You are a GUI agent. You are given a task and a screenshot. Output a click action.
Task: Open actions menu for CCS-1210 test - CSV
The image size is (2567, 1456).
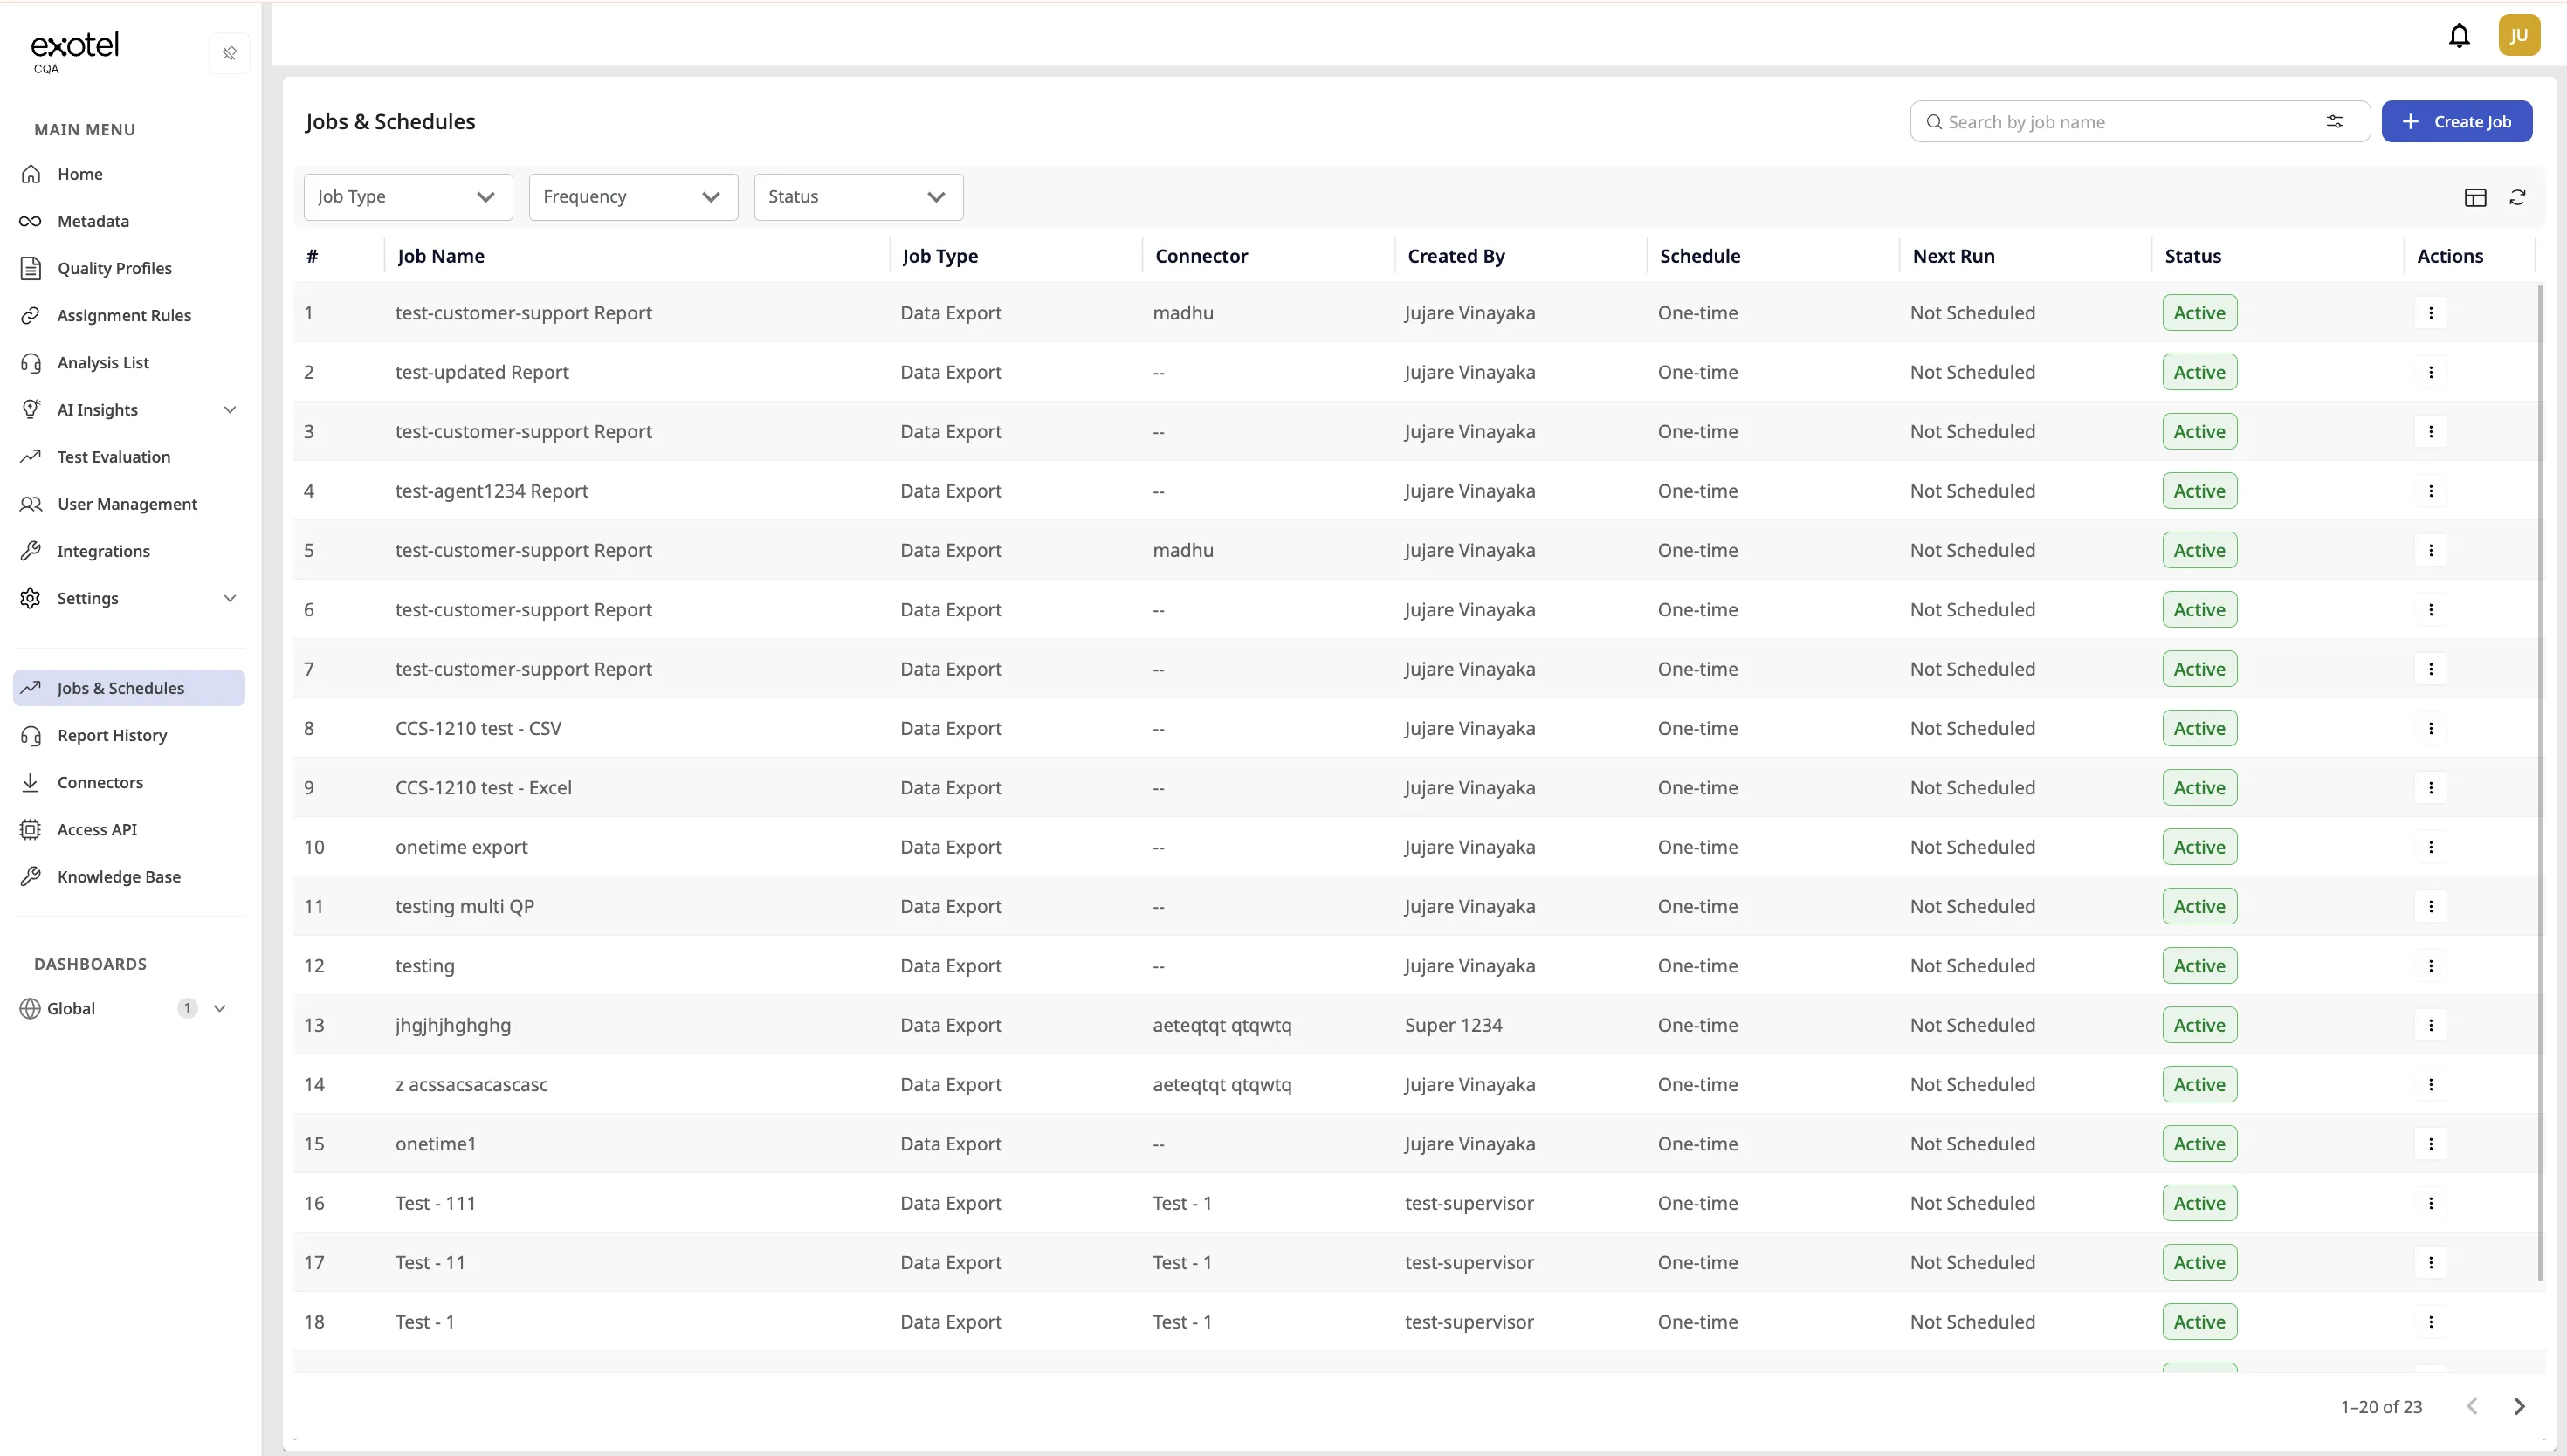(x=2430, y=728)
